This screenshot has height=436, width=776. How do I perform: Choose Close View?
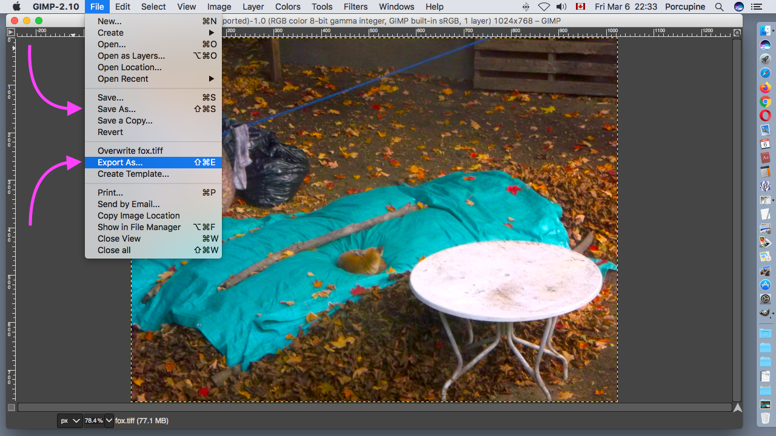pyautogui.click(x=153, y=239)
